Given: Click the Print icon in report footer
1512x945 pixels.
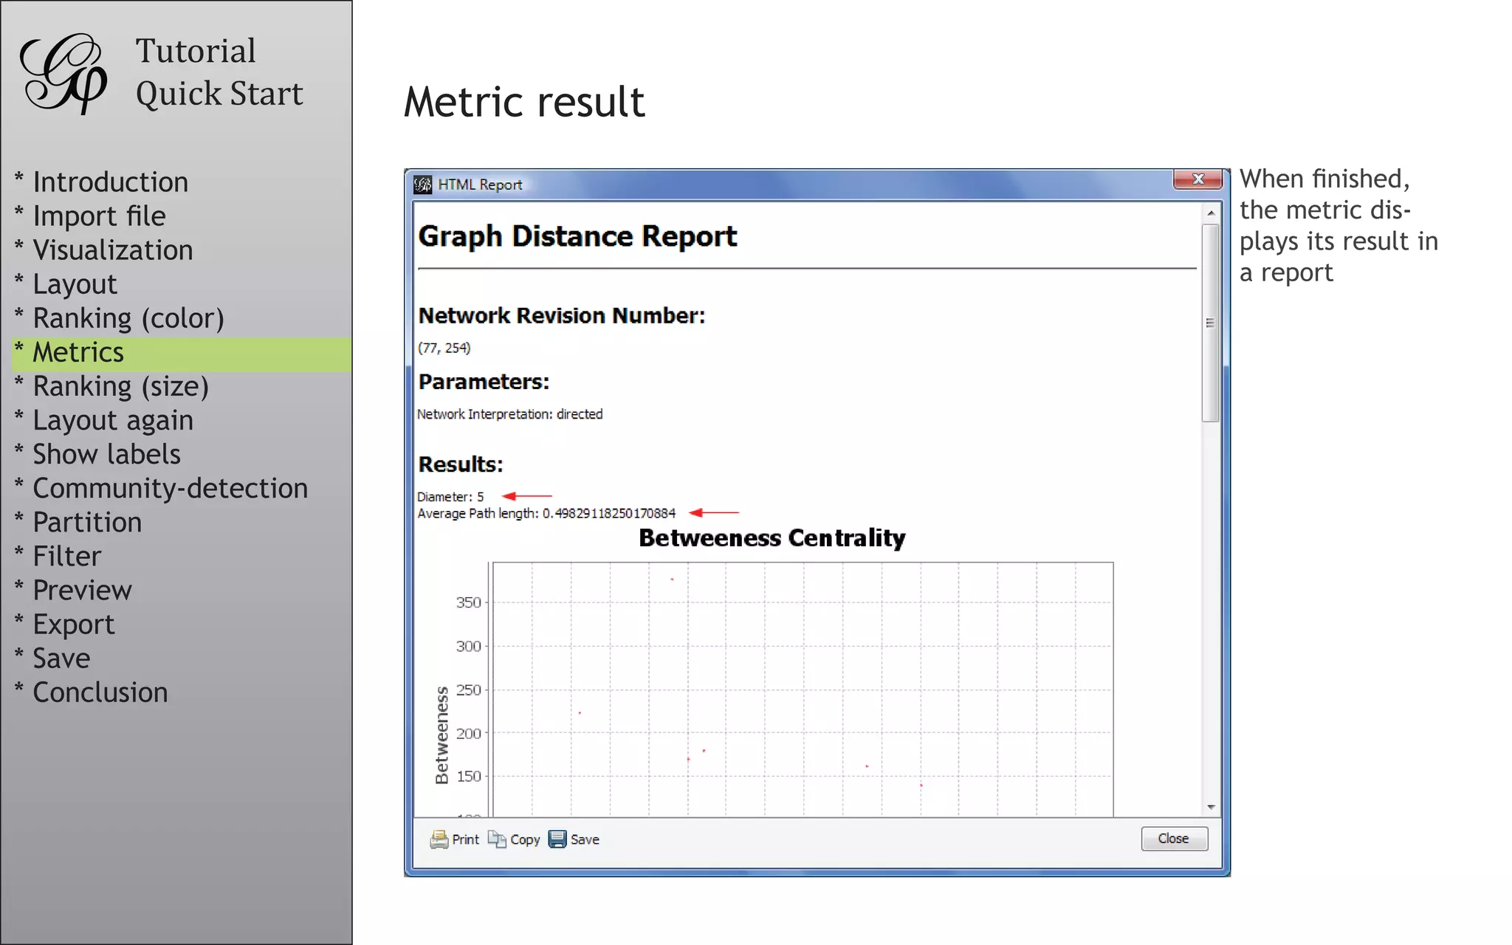Looking at the screenshot, I should [439, 839].
